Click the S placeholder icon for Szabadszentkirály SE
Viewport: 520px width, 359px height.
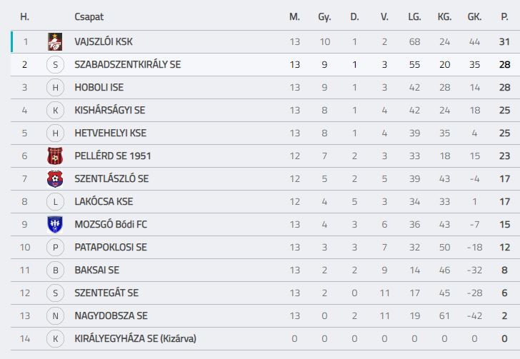click(x=55, y=65)
